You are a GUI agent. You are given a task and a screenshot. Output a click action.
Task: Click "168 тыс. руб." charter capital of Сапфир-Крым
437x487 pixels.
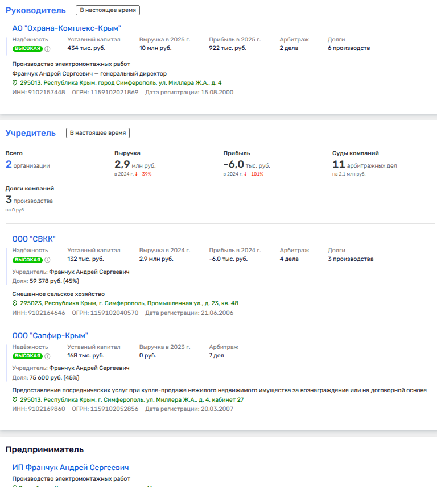coord(86,356)
